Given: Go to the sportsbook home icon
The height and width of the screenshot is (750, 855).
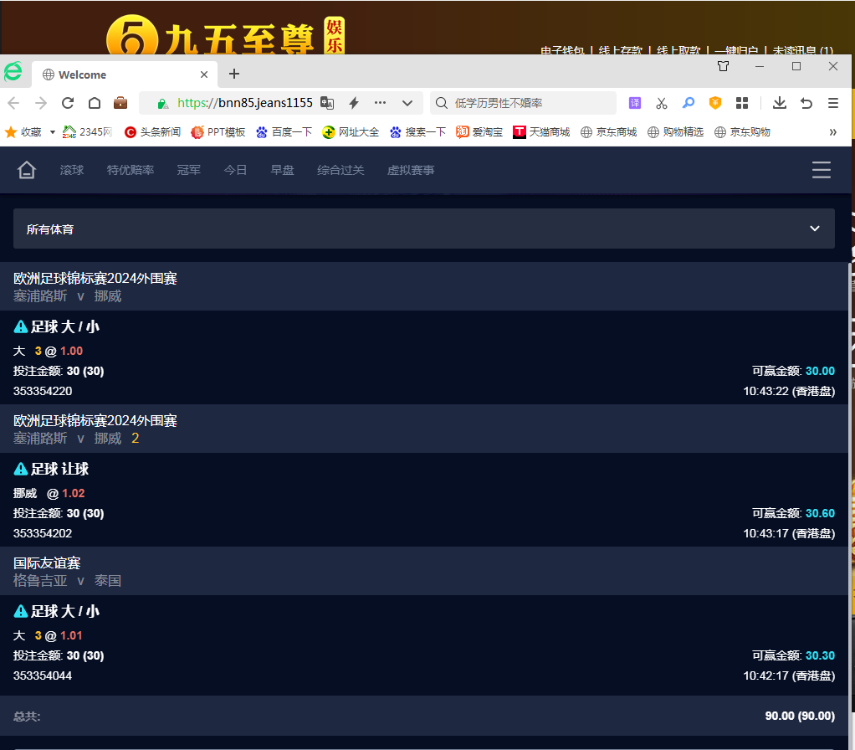Looking at the screenshot, I should tap(26, 170).
